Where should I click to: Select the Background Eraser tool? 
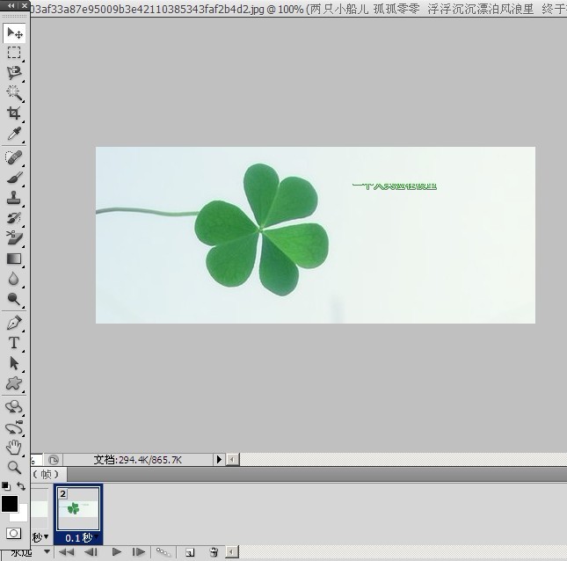(x=14, y=238)
